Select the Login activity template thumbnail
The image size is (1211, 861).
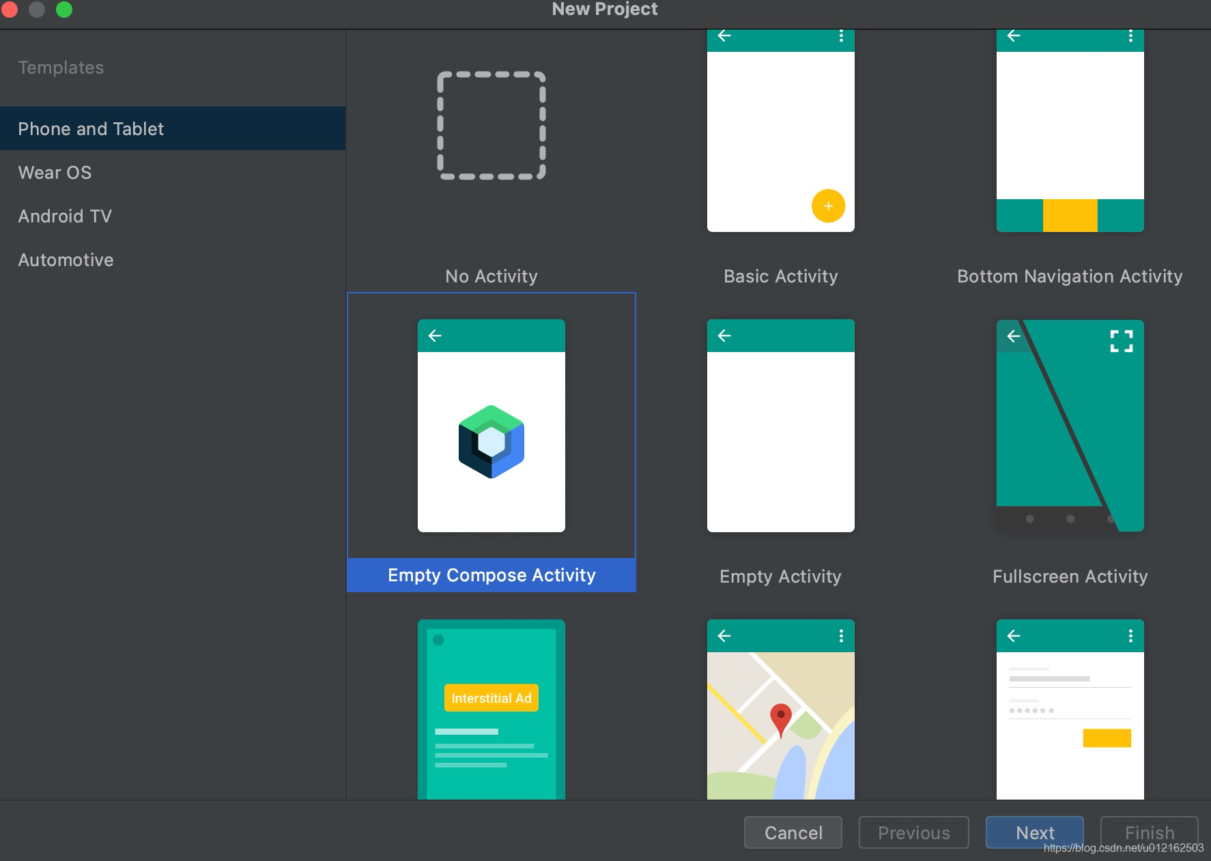[x=1070, y=710]
